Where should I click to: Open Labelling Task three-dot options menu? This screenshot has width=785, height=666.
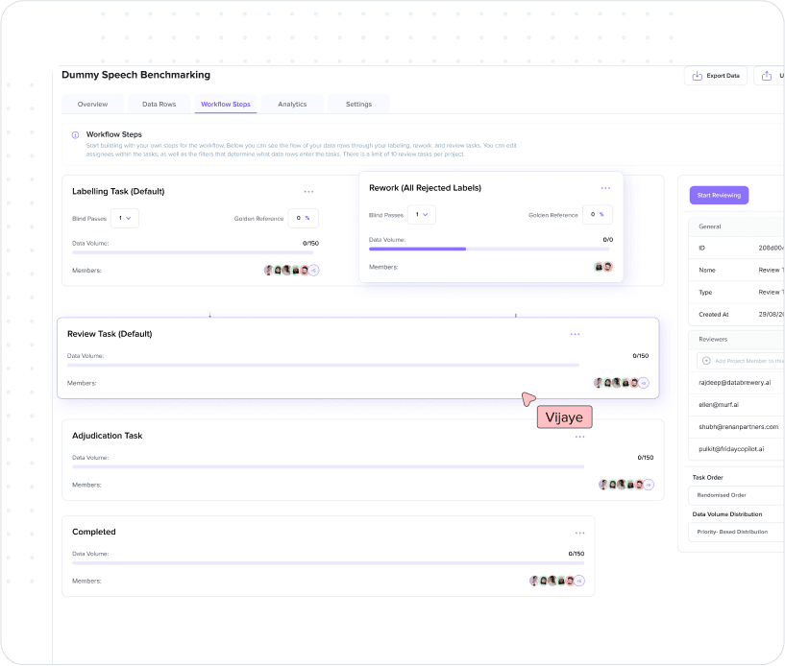[x=308, y=192]
